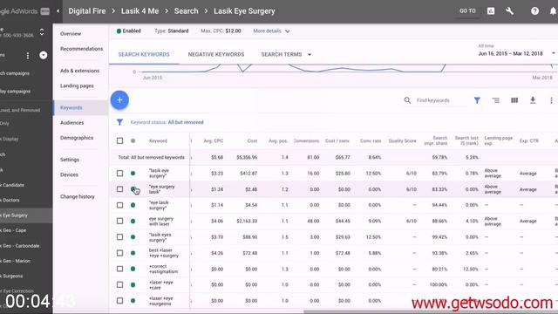Click the round collapse button in left panel
This screenshot has width=558, height=314.
pos(43,55)
